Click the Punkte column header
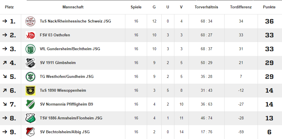 coord(269,7)
